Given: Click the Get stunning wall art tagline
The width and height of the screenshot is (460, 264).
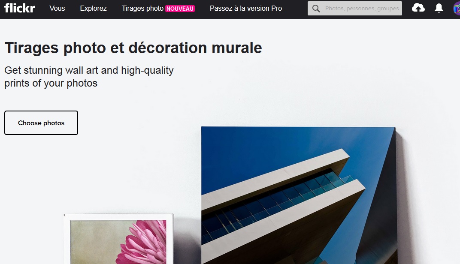Looking at the screenshot, I should (89, 77).
